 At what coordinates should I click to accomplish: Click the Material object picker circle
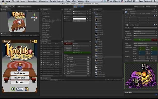click(x=157, y=31)
